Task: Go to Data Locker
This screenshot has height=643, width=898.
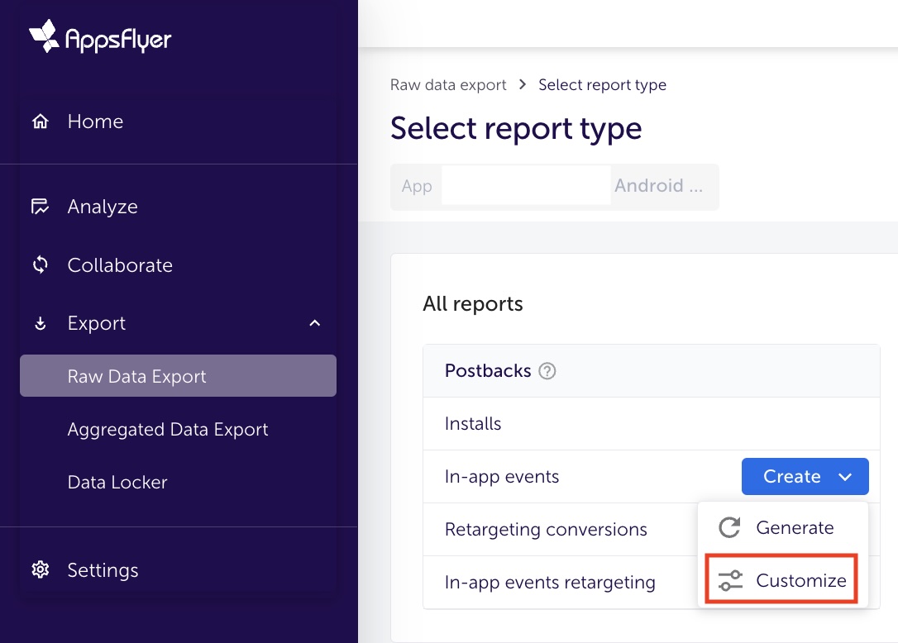Action: [117, 483]
